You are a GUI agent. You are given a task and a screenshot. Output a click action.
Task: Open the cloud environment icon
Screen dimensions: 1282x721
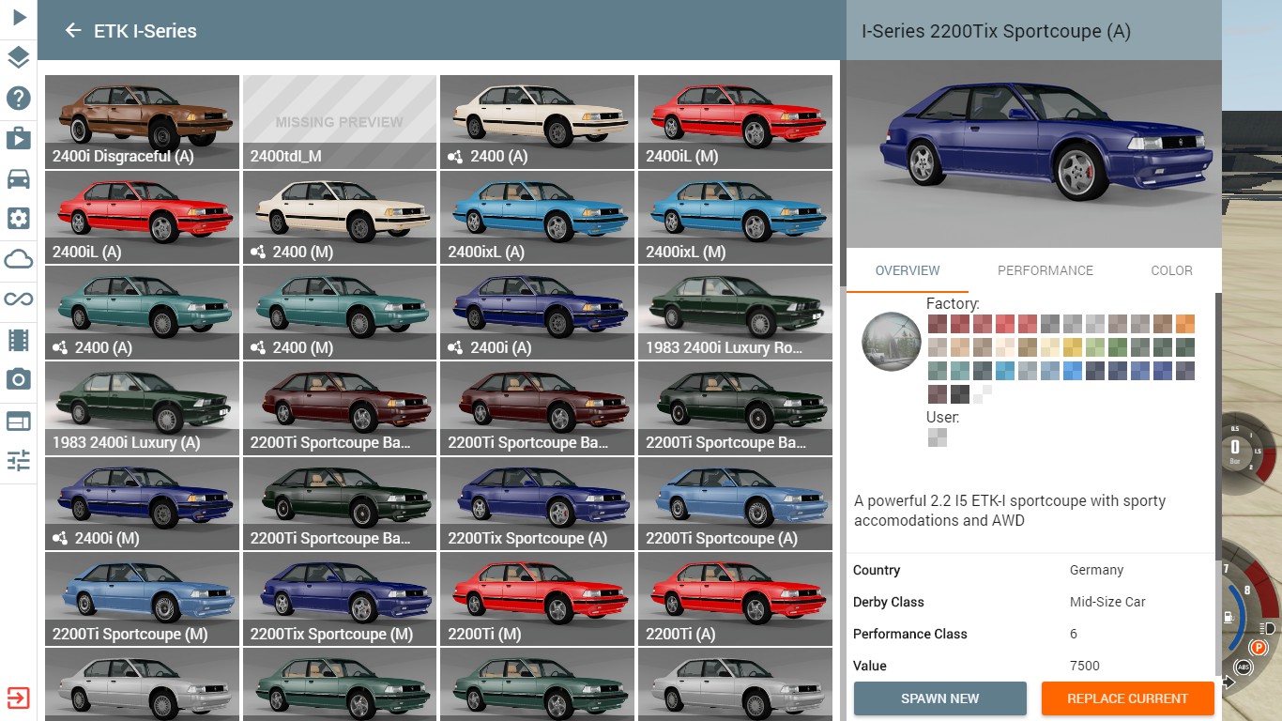click(x=19, y=259)
